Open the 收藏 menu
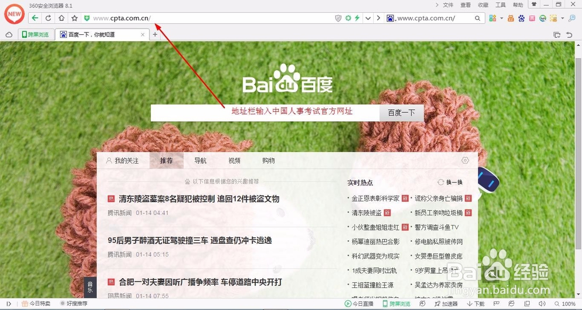 (x=483, y=5)
